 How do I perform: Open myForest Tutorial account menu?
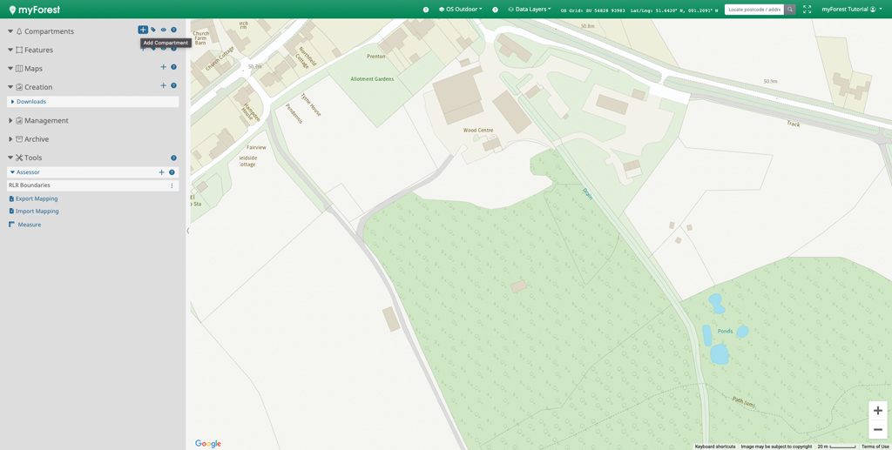click(851, 10)
